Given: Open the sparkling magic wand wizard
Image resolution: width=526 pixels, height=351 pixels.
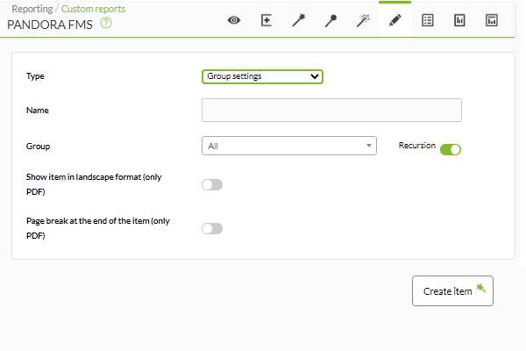Looking at the screenshot, I should [x=363, y=20].
